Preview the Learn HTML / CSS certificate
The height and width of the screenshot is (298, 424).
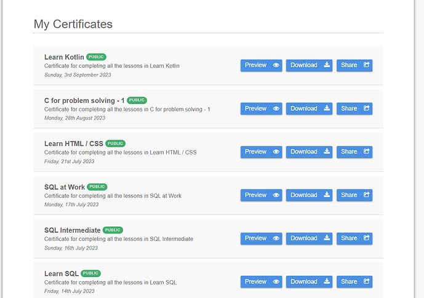tap(261, 152)
